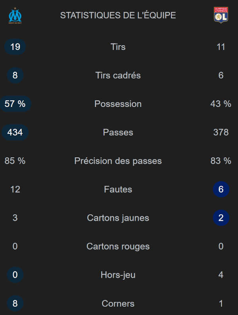
Task: Select the Précision des passes label
Action: (118, 161)
